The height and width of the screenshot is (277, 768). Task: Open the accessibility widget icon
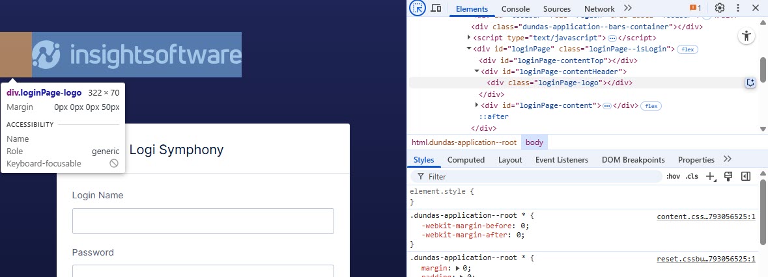(746, 36)
